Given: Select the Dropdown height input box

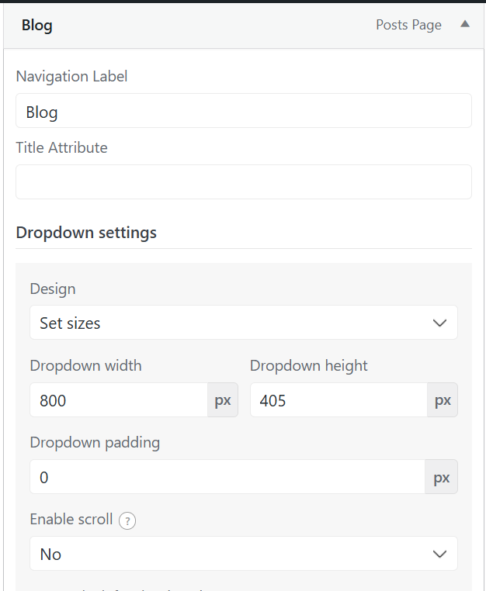Looking at the screenshot, I should pyautogui.click(x=338, y=400).
